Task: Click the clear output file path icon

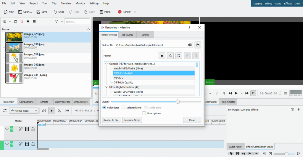Action: (x=190, y=45)
